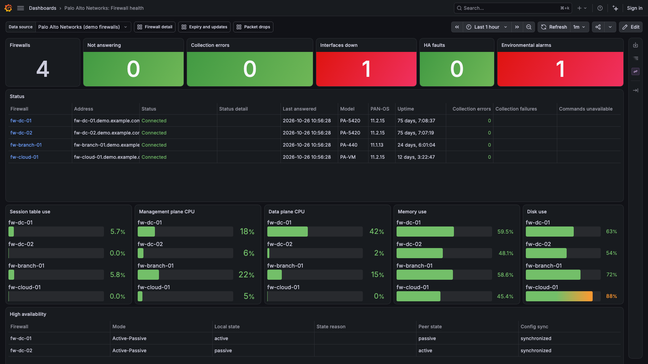Open fw-dc-01 link in Status table
Screen dimensions: 648x364
[x=21, y=121]
